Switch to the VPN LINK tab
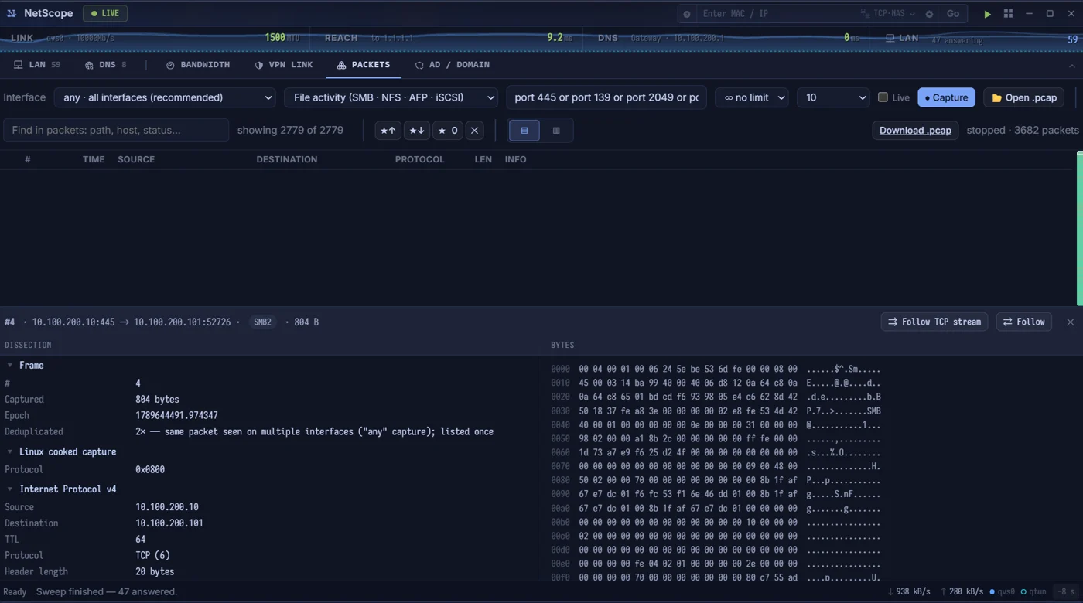The width and height of the screenshot is (1083, 603). 284,65
